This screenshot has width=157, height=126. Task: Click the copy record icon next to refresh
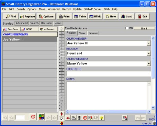[x=90, y=118]
